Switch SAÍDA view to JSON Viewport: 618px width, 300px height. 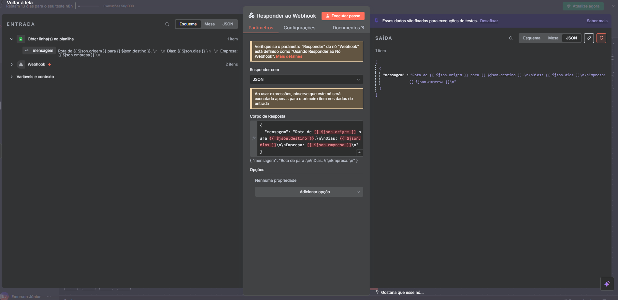click(571, 38)
